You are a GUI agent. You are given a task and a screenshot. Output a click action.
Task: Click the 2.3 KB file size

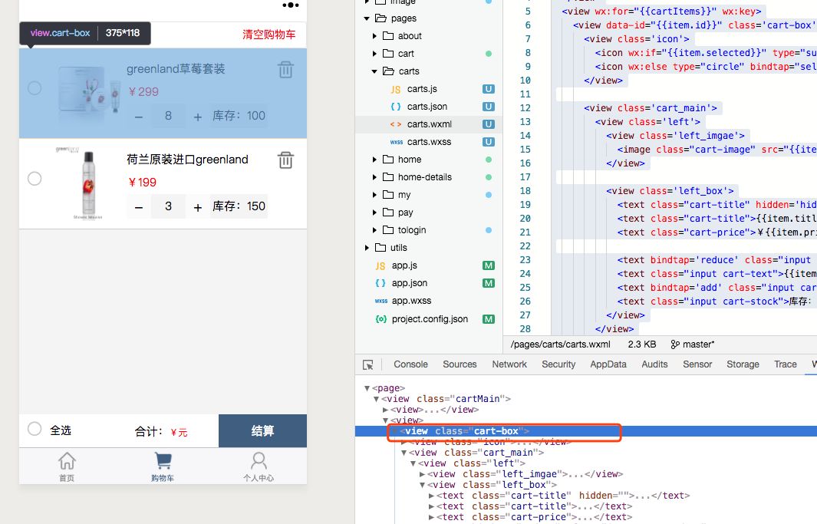point(642,344)
